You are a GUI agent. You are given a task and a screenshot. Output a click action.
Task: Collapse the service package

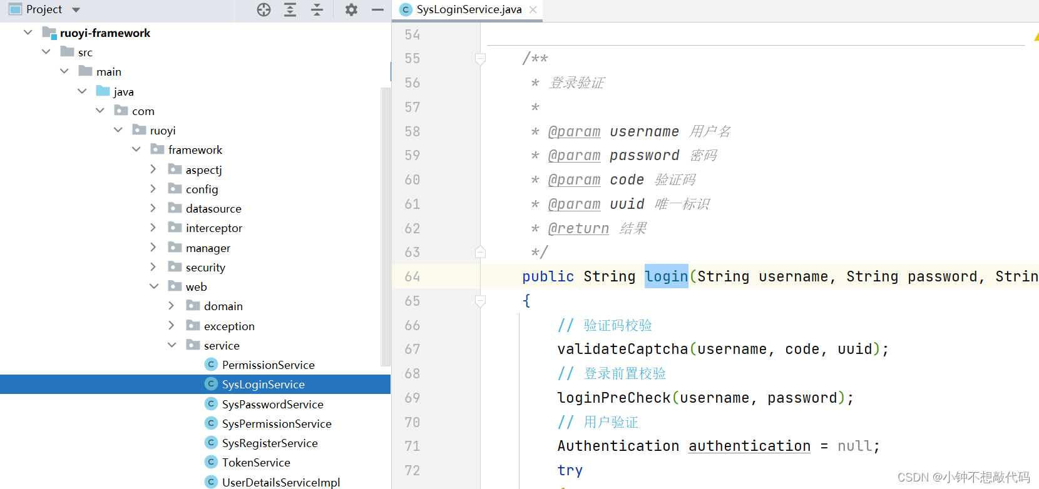tap(172, 345)
